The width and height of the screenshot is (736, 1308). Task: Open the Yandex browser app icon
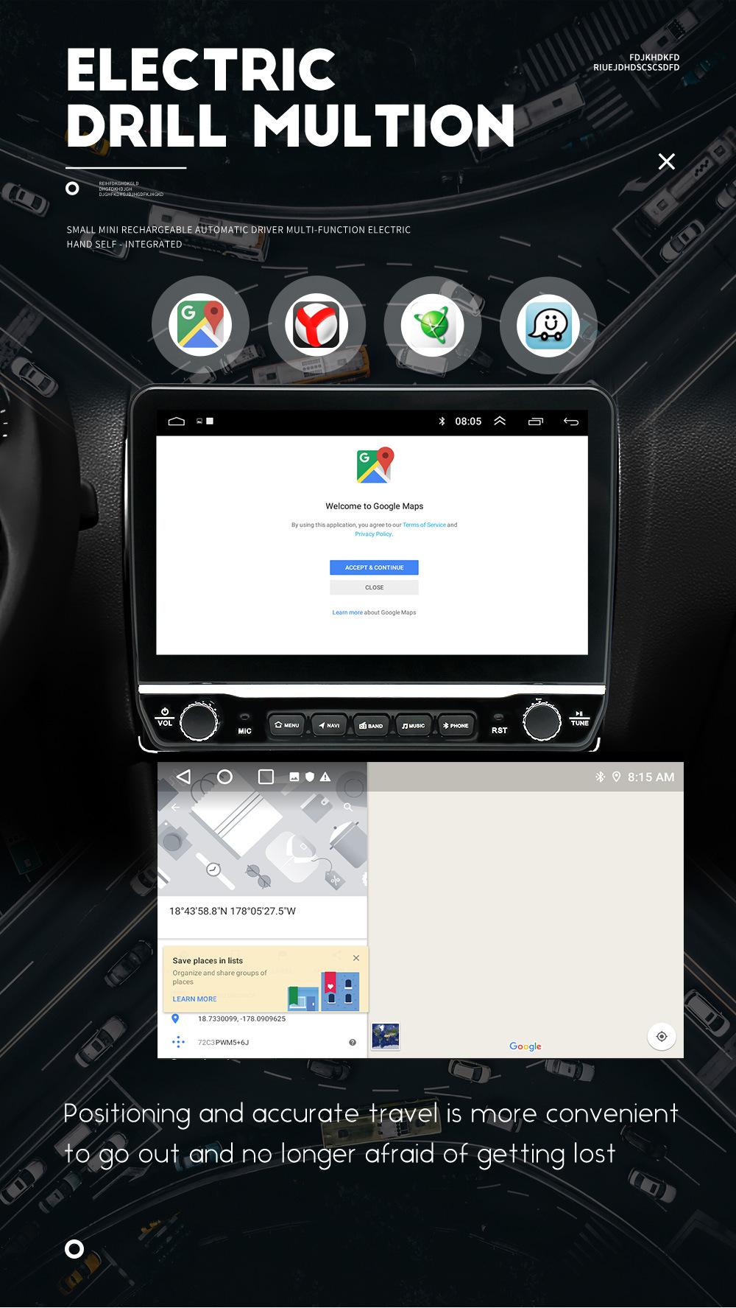point(316,325)
